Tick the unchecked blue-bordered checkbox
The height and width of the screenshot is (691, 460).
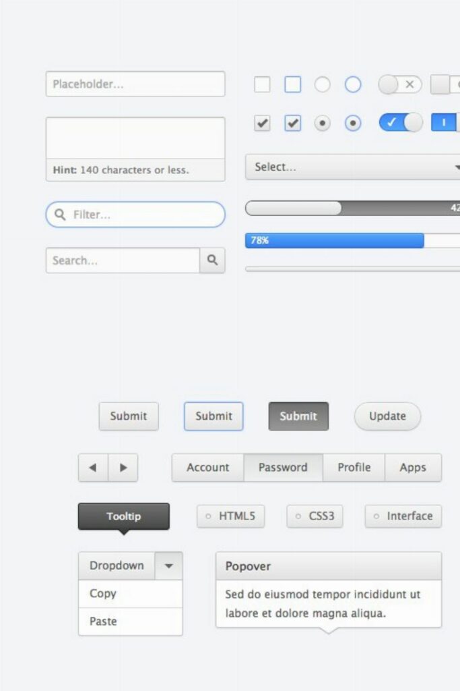click(x=293, y=84)
